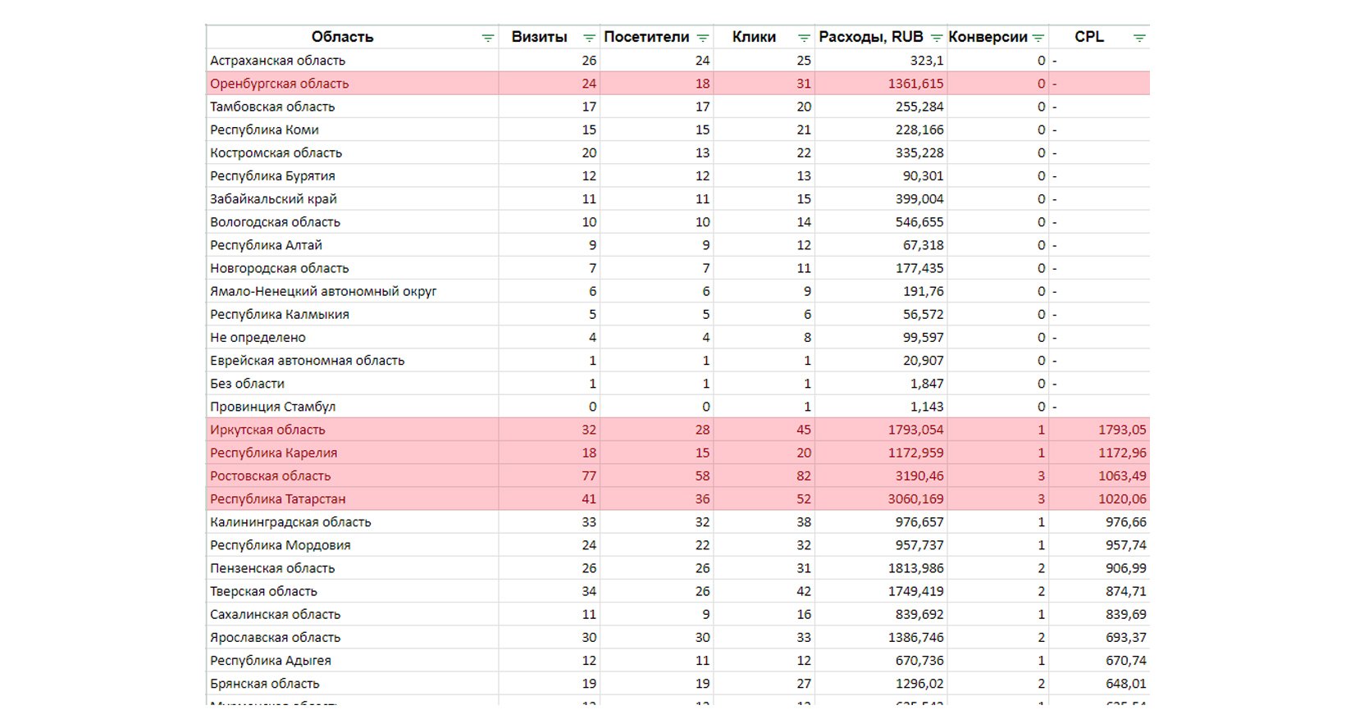Select the Провинция Стамбул cell
The width and height of the screenshot is (1355, 728).
[x=272, y=407]
